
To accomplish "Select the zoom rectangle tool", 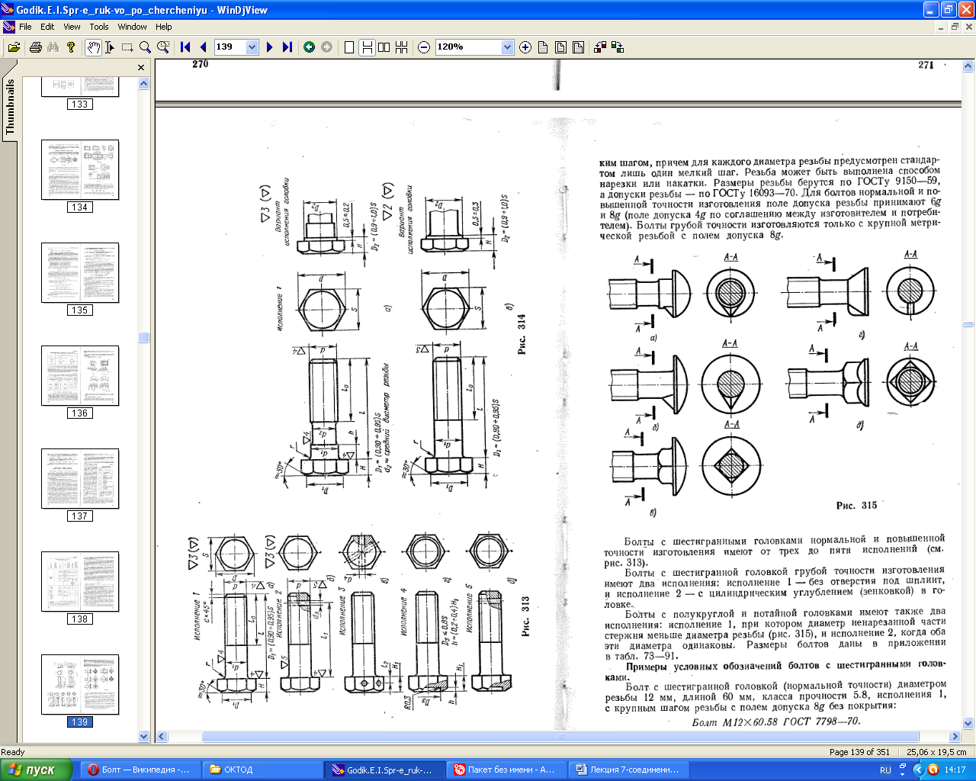I will (163, 47).
